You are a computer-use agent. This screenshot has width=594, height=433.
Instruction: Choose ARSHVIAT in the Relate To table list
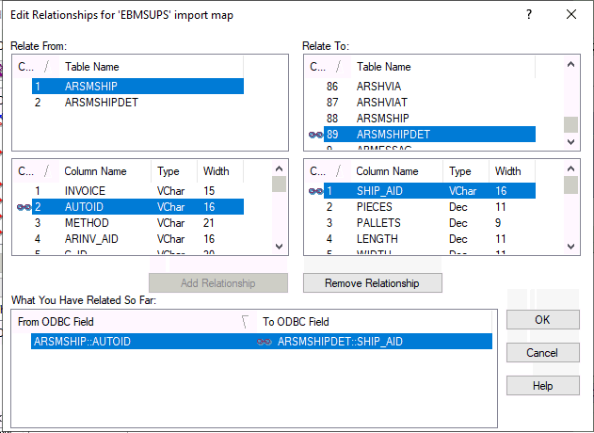click(x=383, y=102)
